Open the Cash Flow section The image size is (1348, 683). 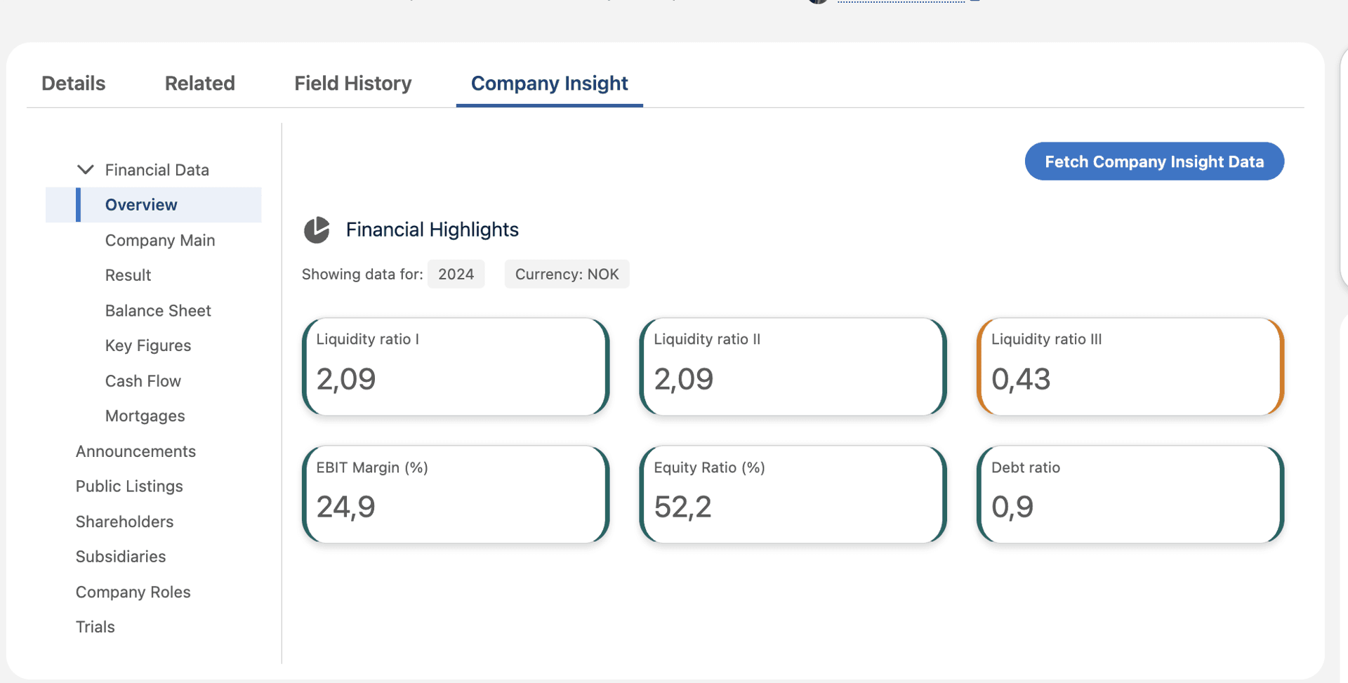(x=143, y=380)
